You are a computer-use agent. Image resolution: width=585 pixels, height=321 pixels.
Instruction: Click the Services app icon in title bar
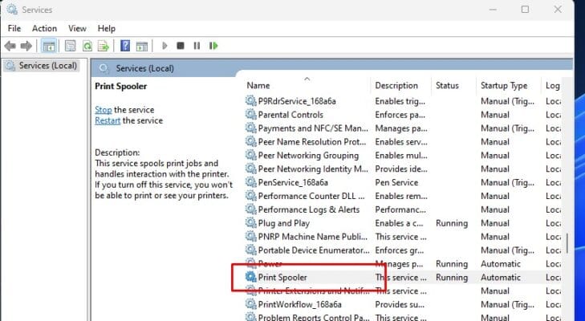(x=12, y=10)
